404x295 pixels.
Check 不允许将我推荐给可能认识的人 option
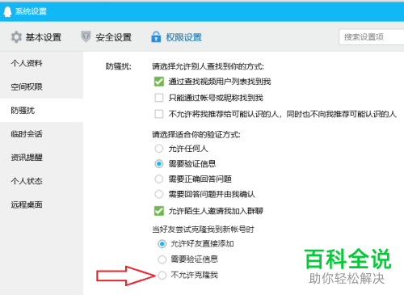tap(159, 114)
